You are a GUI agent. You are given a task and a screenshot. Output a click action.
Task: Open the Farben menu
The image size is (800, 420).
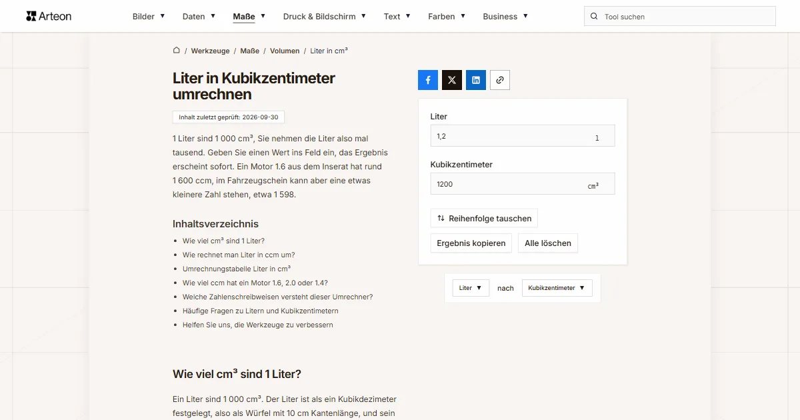pos(447,17)
